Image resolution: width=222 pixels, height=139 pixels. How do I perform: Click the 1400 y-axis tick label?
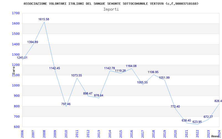(x=16, y=44)
